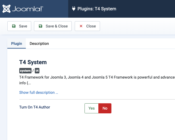
Task: Set Turn On T4 Author to Yes
Action: click(92, 108)
